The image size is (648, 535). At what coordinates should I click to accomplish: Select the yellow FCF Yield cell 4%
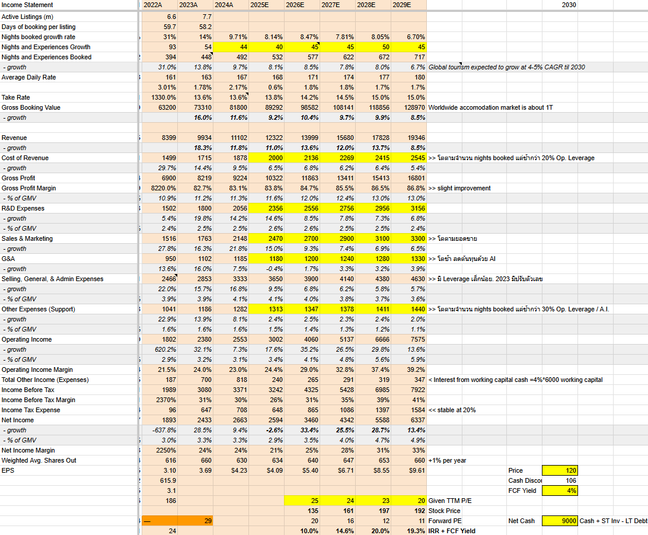[560, 491]
